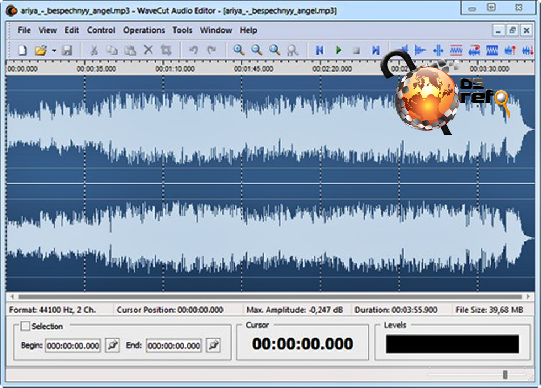Stop playback
Screen dimensions: 541x388
pyautogui.click(x=357, y=51)
